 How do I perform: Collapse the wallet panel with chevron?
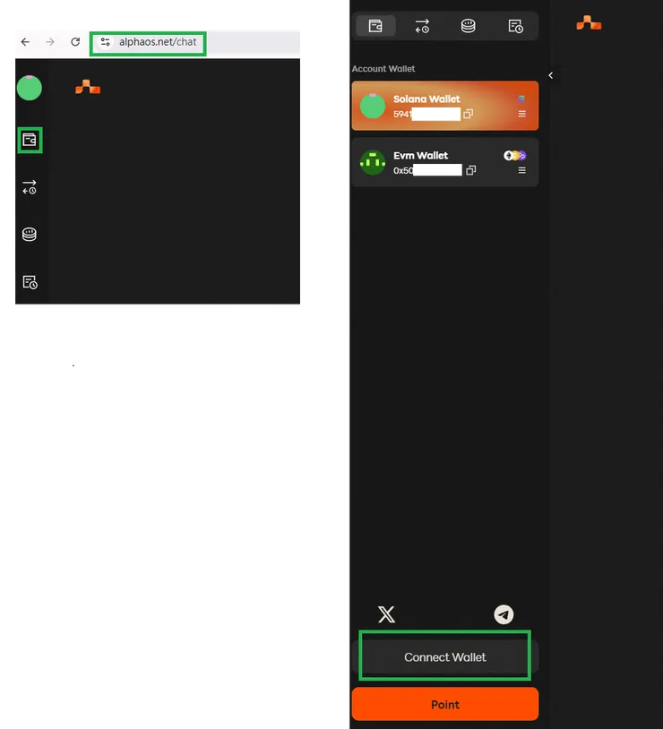pyautogui.click(x=551, y=75)
